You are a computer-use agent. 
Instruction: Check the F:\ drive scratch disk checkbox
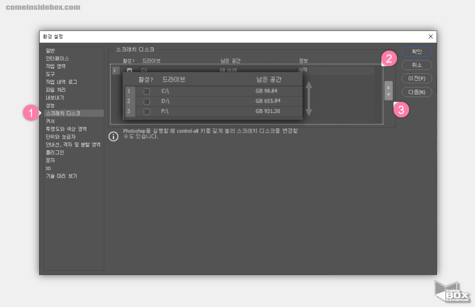[147, 112]
